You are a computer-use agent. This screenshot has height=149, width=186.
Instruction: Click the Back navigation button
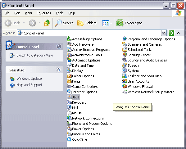(x=12, y=23)
